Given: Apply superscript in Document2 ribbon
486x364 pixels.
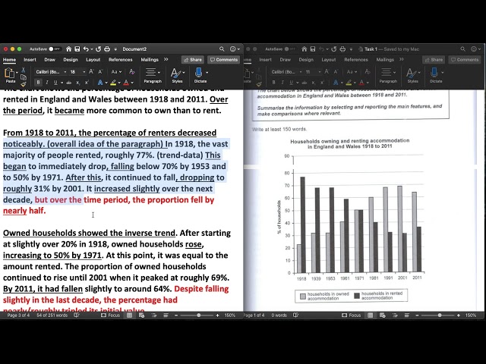Looking at the screenshot, I should pos(87,83).
